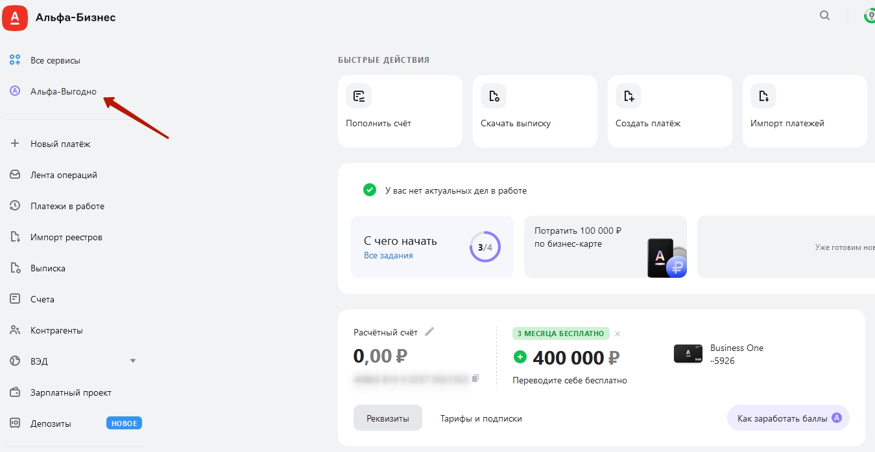The height and width of the screenshot is (452, 875).
Task: Open Тарифы и подписки tab
Action: (481, 418)
